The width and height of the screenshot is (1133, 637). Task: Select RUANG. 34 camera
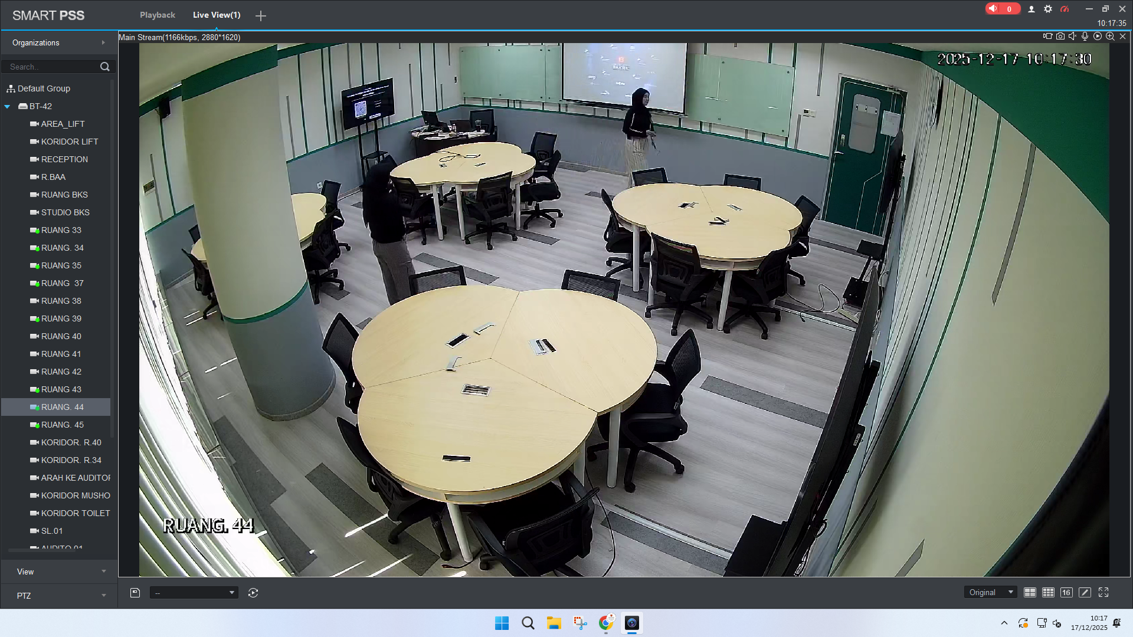pyautogui.click(x=63, y=248)
